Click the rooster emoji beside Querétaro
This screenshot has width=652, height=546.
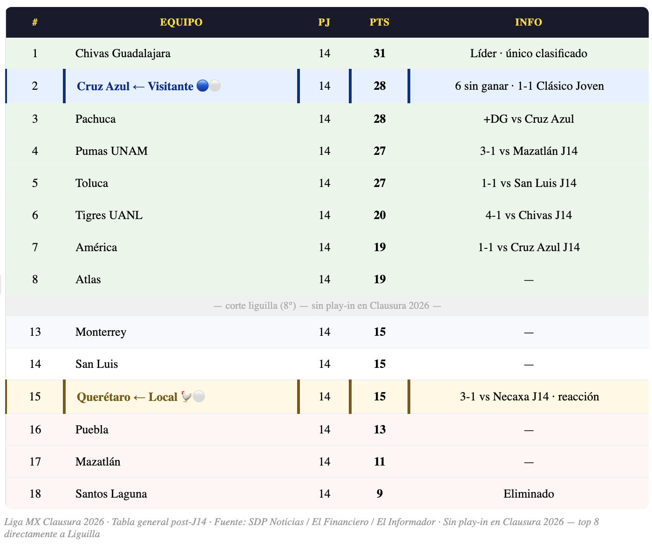point(193,397)
